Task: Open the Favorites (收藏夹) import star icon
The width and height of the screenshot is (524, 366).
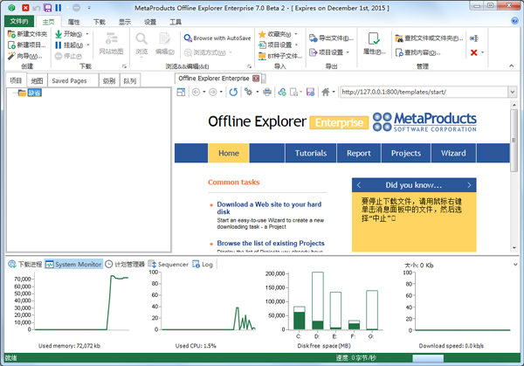Action: tap(262, 34)
